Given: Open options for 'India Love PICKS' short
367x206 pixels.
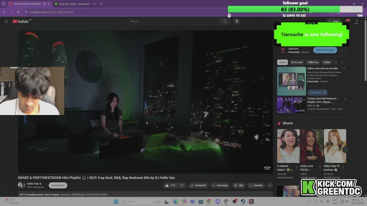Looking at the screenshot, I should pos(320,167).
